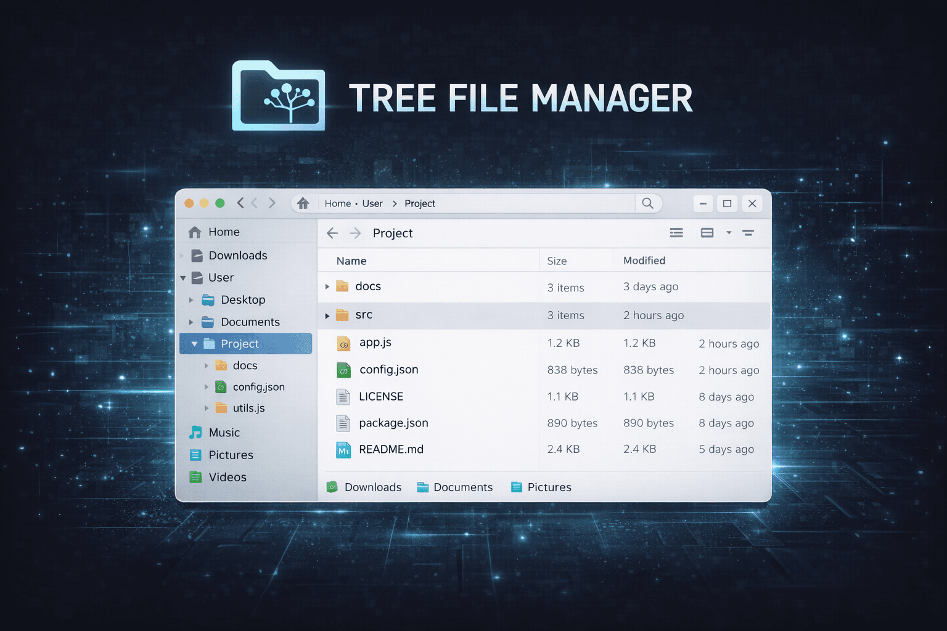This screenshot has height=631, width=947.
Task: Click the Videos sidebar entry
Action: click(x=228, y=477)
